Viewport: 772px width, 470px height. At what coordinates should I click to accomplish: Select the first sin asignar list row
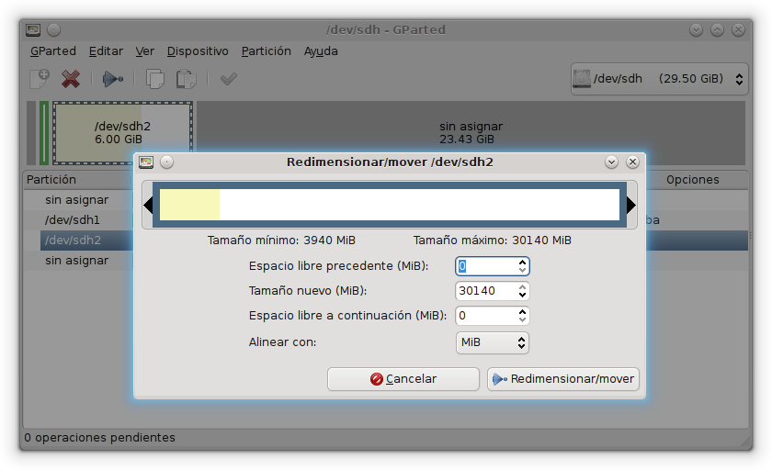(77, 199)
